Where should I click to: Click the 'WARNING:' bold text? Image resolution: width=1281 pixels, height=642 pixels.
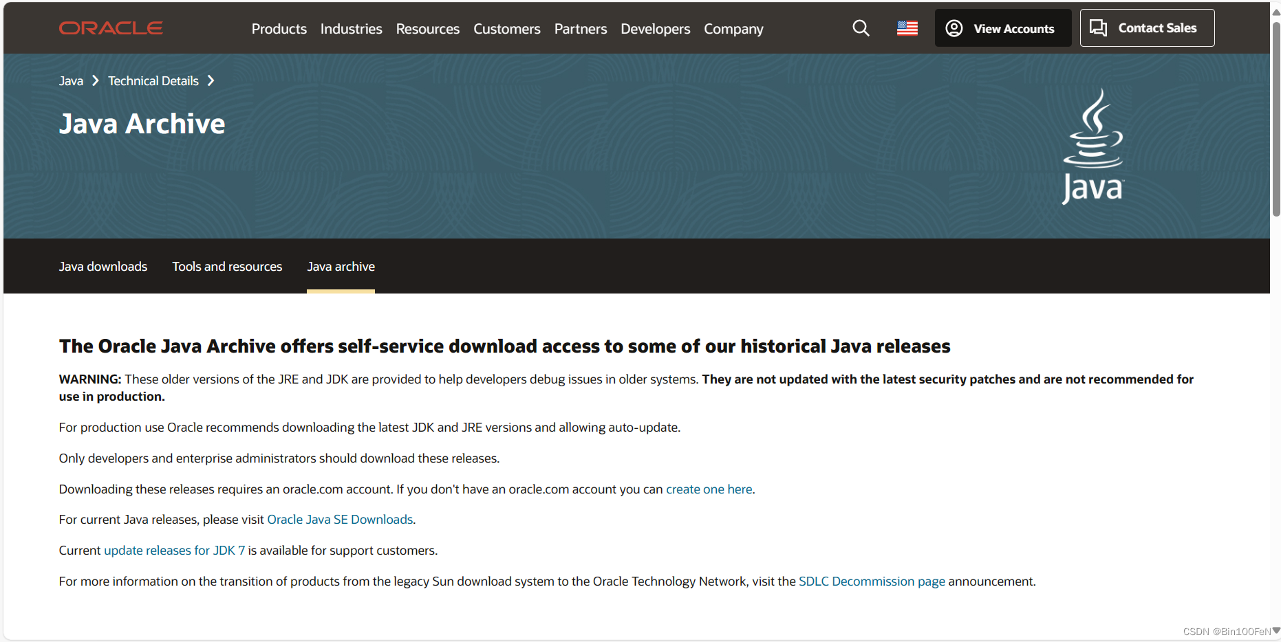[90, 379]
